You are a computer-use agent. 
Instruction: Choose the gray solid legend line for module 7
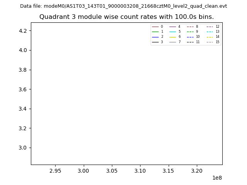(x=173, y=42)
